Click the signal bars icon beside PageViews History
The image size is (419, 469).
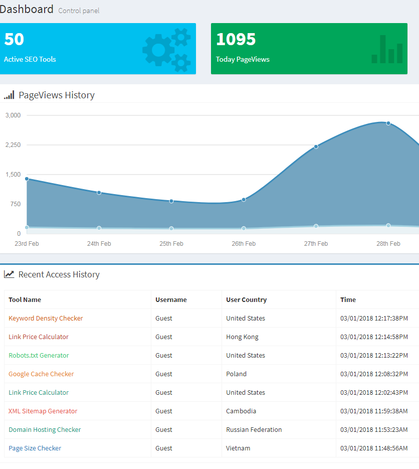pos(9,95)
